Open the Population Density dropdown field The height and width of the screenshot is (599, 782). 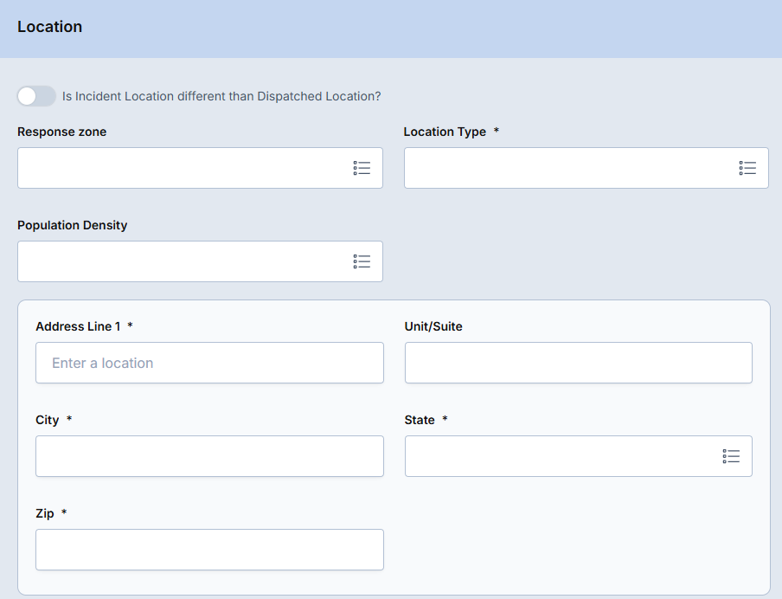point(182,261)
